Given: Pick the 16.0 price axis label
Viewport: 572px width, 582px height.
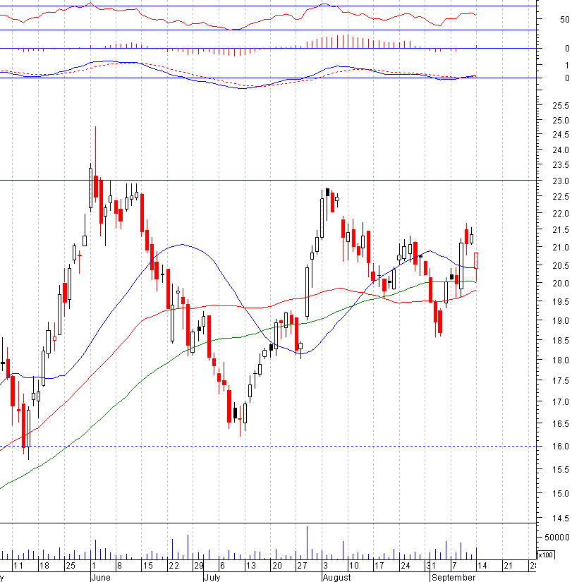Looking at the screenshot, I should (x=561, y=447).
